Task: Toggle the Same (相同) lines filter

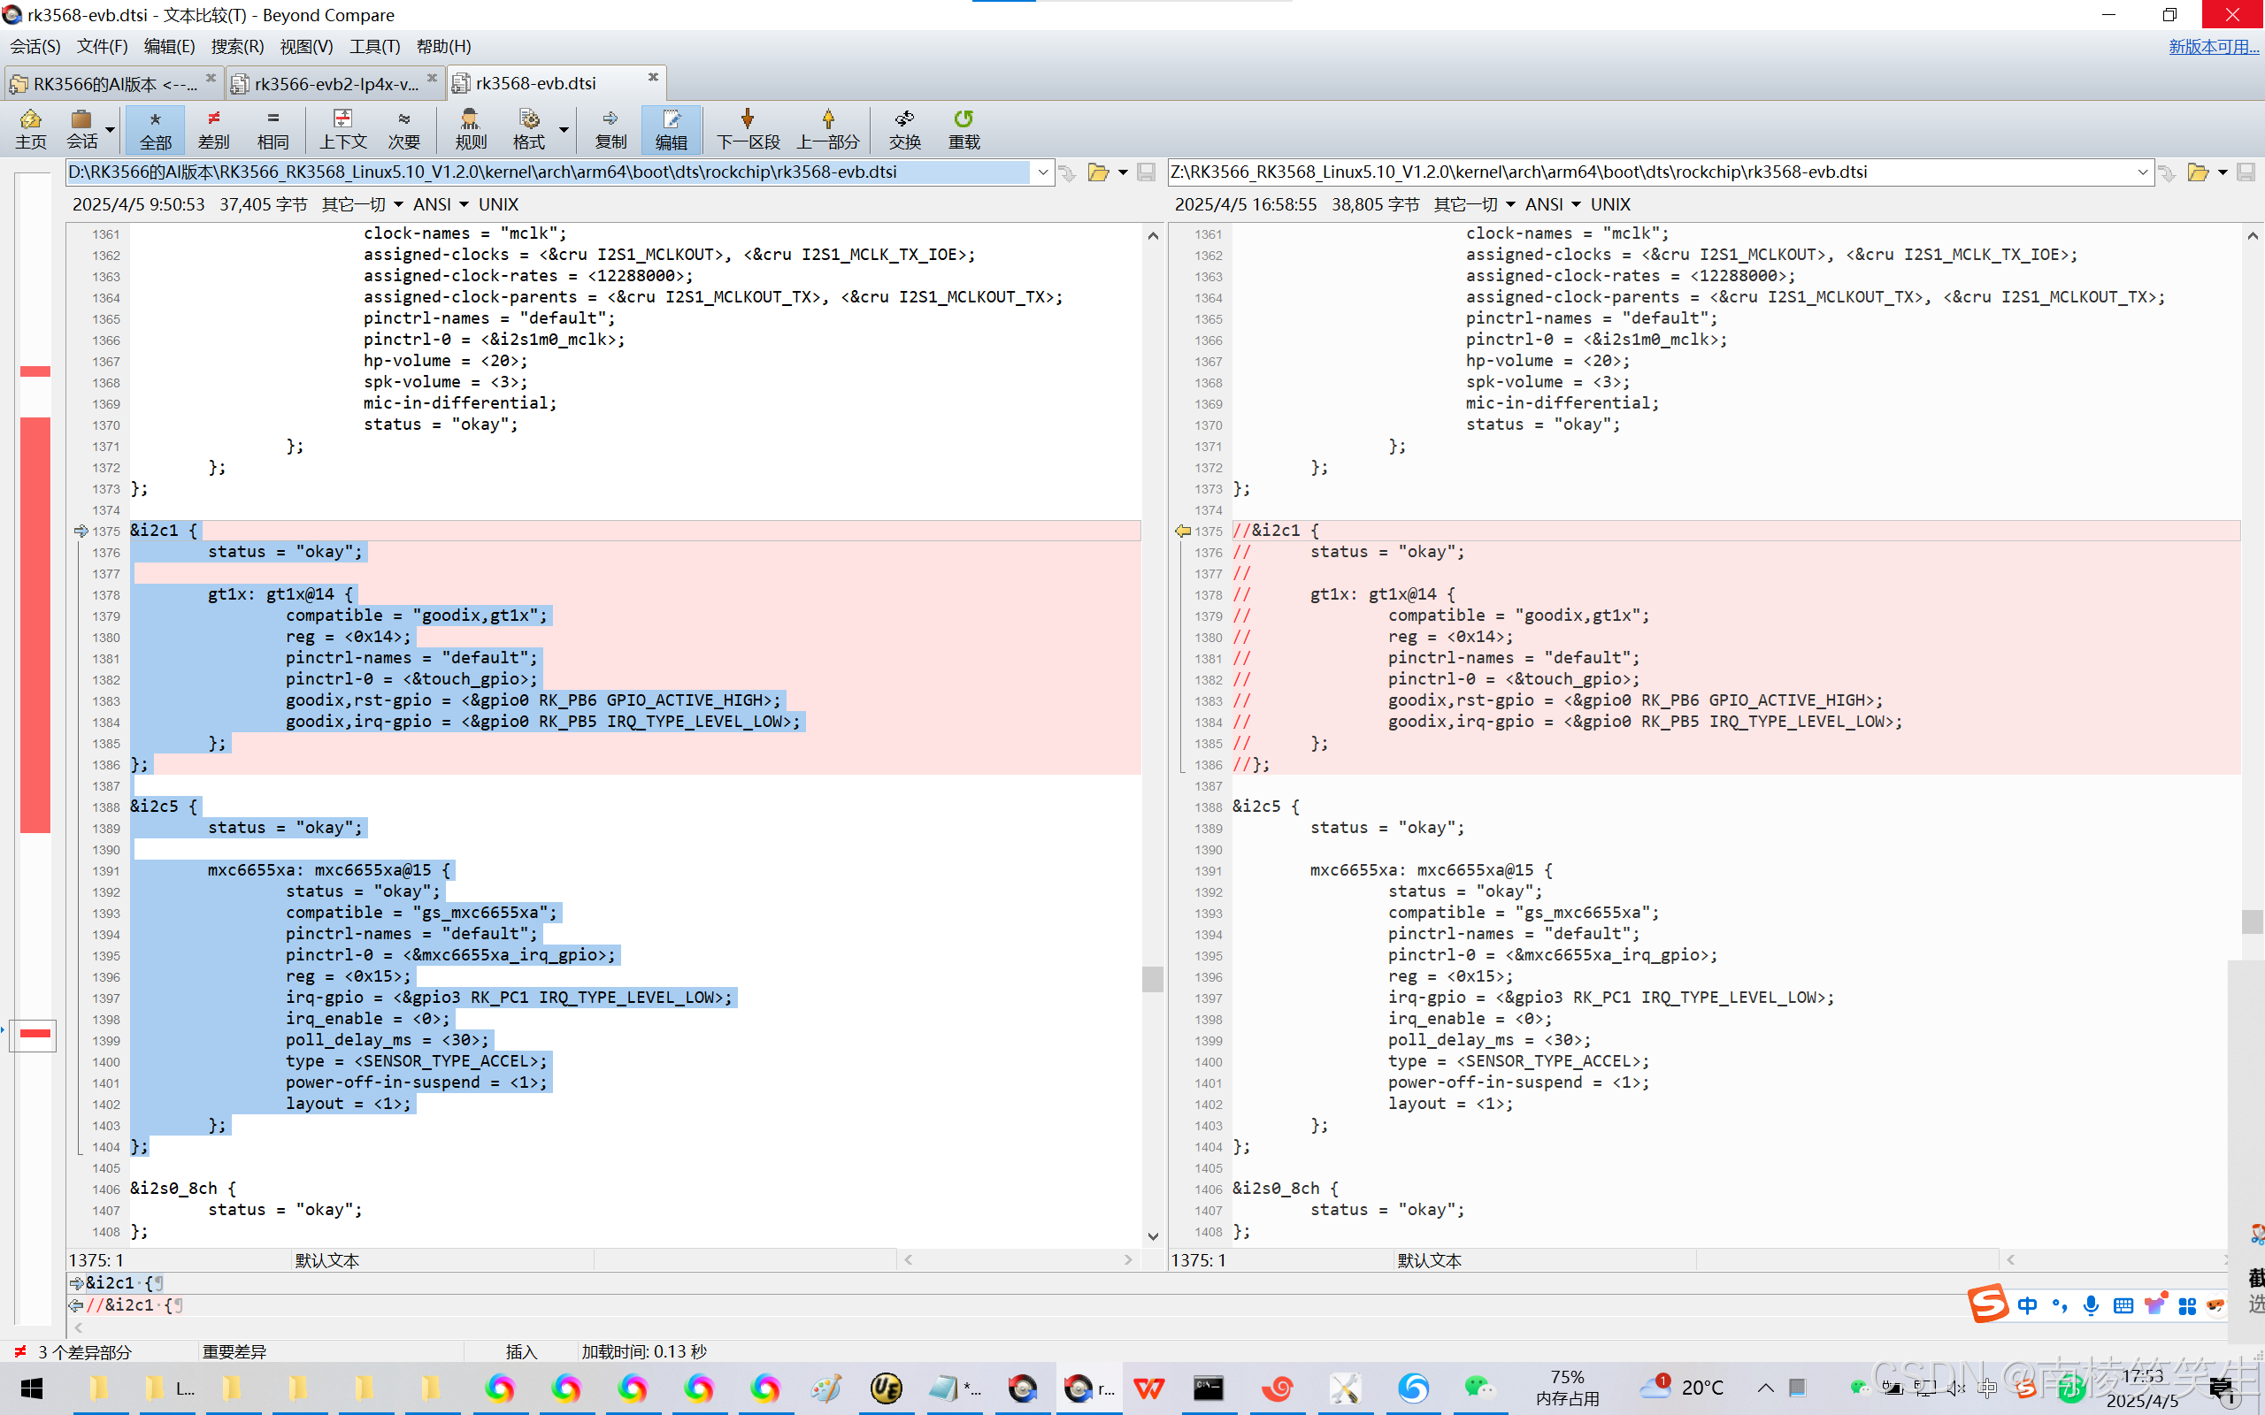Action: point(273,129)
